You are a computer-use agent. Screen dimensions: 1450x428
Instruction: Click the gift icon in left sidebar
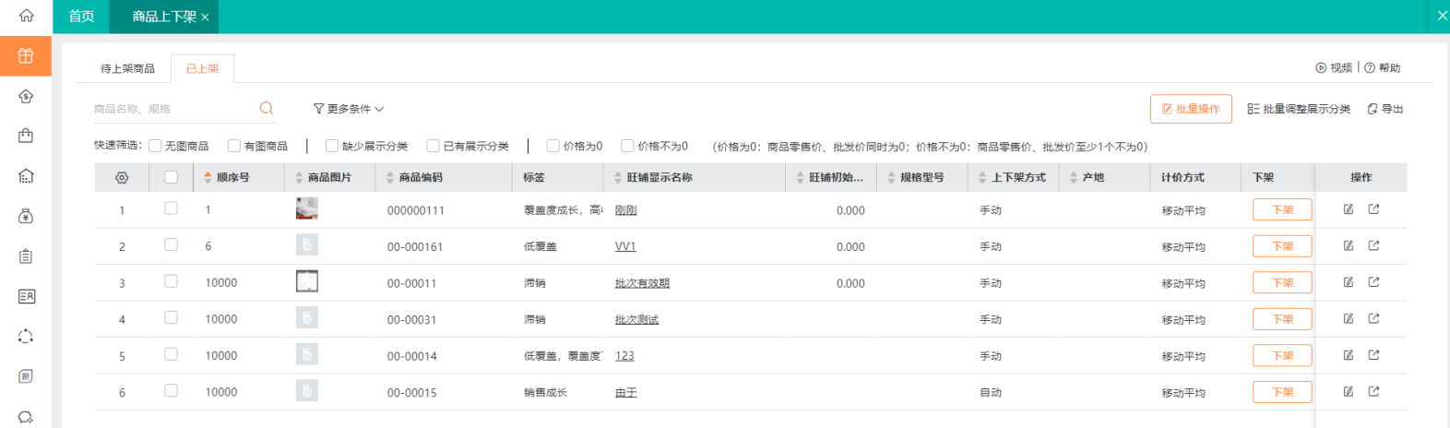point(26,56)
